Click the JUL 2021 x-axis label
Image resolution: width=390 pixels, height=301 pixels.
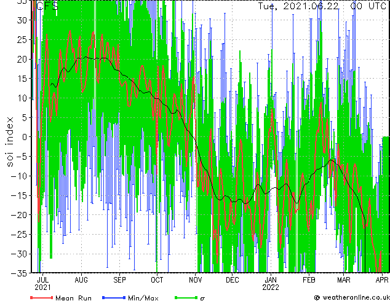pos(42,284)
